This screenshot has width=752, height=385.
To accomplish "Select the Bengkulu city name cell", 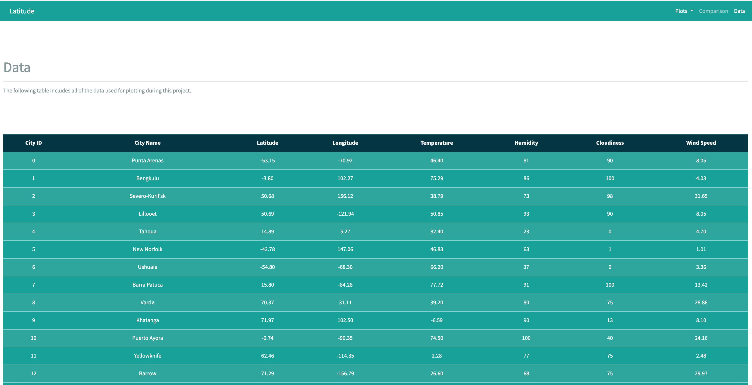I will click(x=147, y=178).
